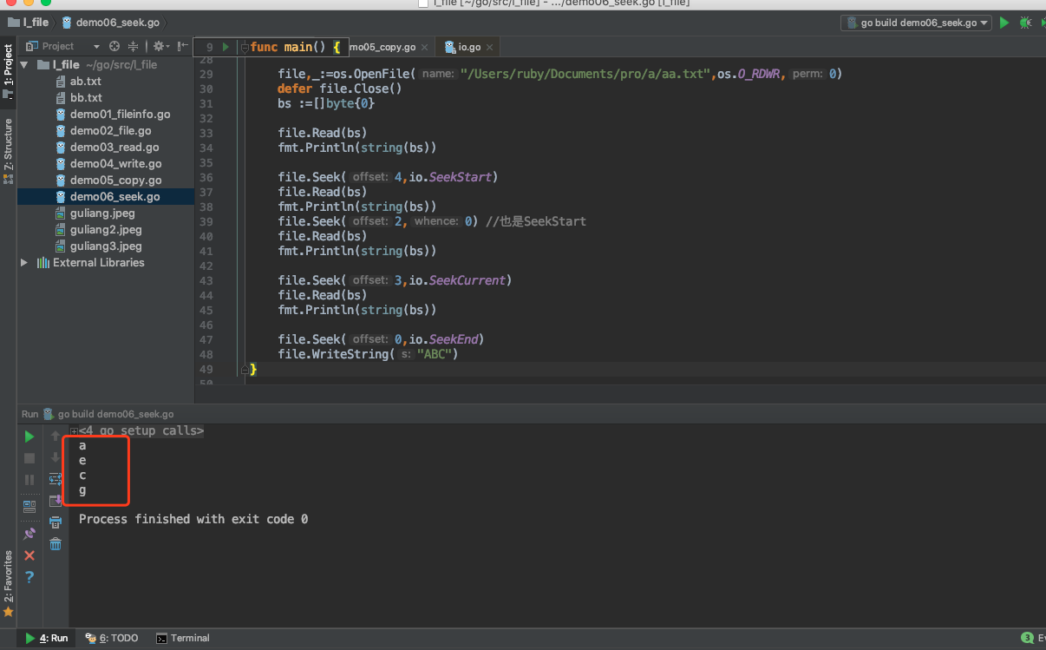Toggle soft-wrap in the console output

(x=56, y=479)
